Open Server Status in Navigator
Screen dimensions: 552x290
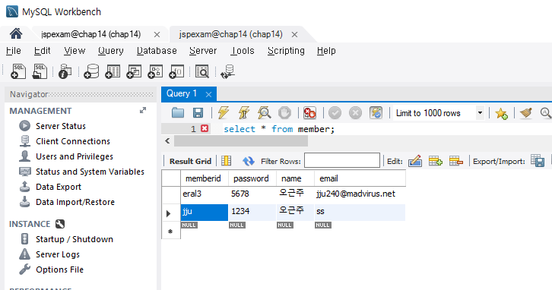(x=61, y=126)
